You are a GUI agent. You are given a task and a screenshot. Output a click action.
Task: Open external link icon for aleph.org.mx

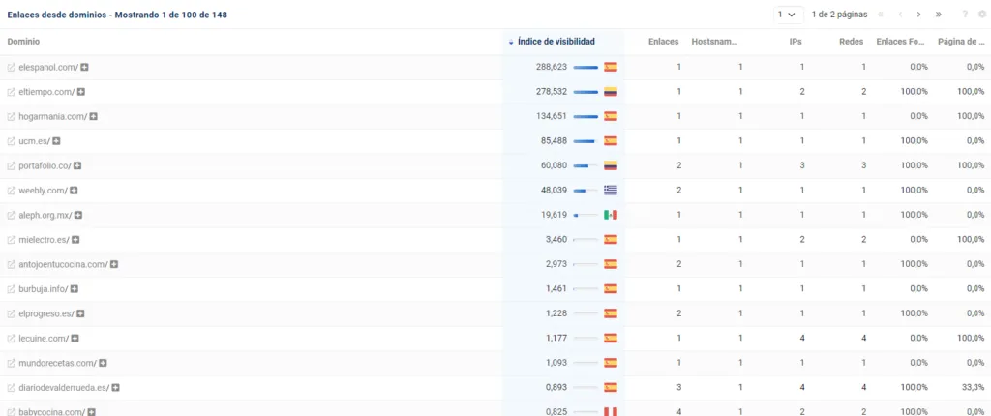click(x=11, y=215)
